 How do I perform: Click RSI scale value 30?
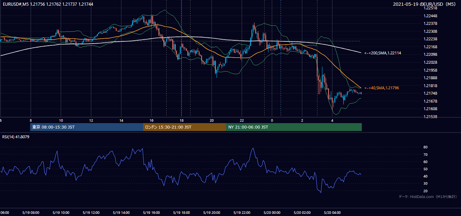pos(426,184)
